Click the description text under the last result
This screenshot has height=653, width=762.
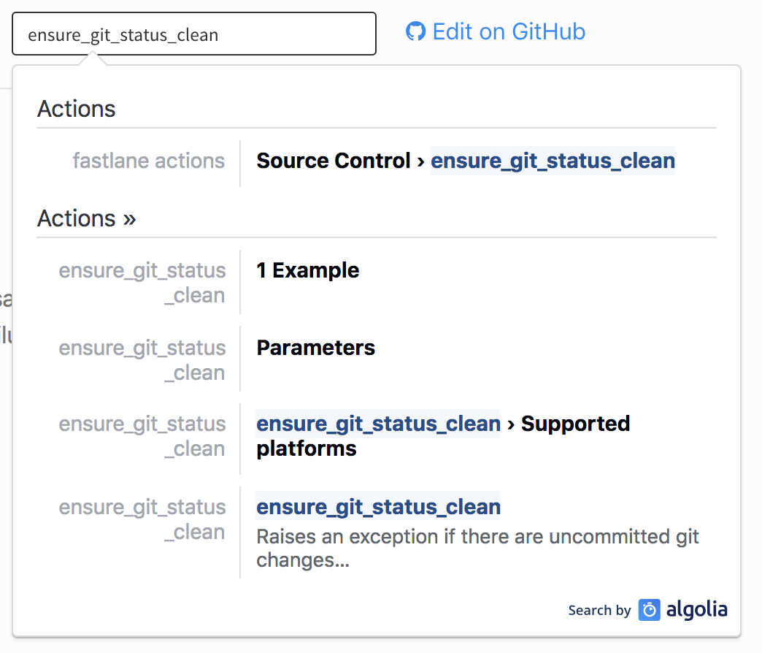477,548
